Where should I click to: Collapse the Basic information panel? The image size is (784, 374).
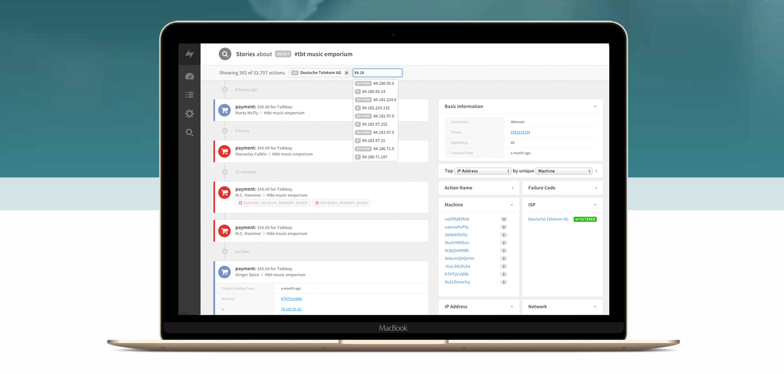tap(596, 106)
